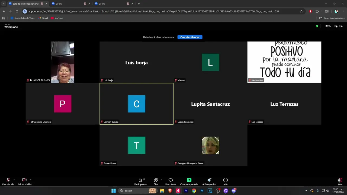
Task: Open the Ver layout menu
Action: (329, 26)
